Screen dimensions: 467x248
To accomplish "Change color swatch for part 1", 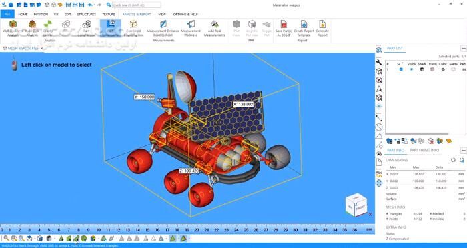I will 443,69.
